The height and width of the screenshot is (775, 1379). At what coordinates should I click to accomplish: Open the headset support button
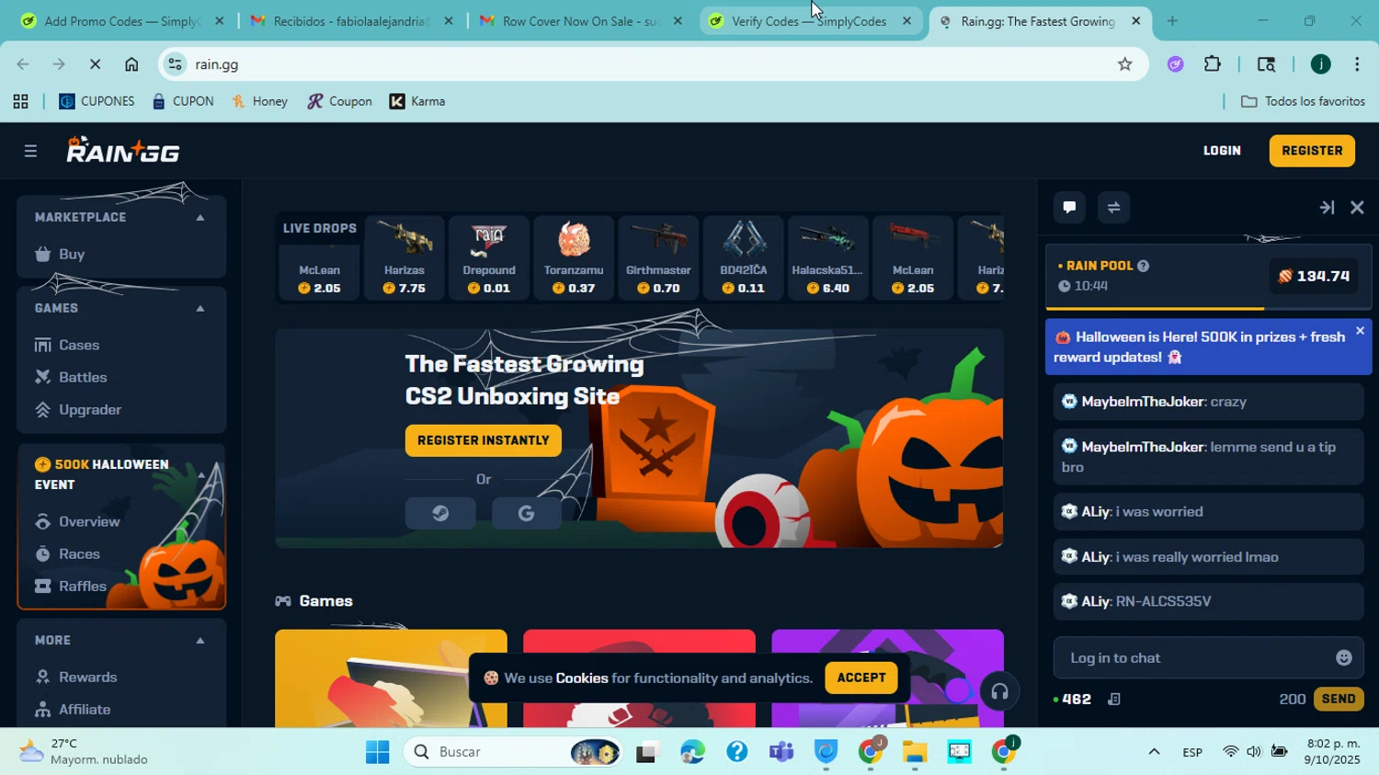[x=999, y=691]
